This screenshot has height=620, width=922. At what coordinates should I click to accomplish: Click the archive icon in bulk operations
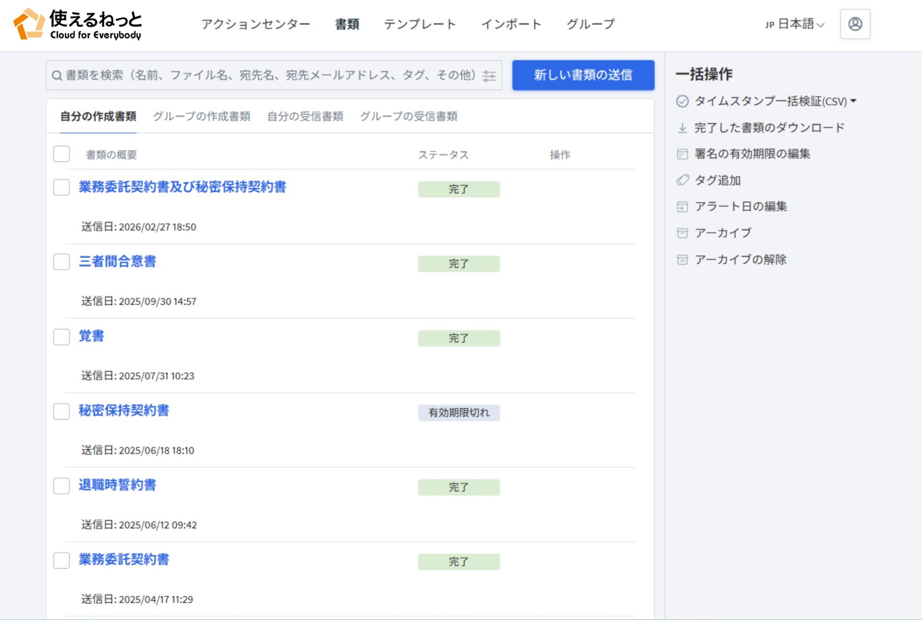682,233
